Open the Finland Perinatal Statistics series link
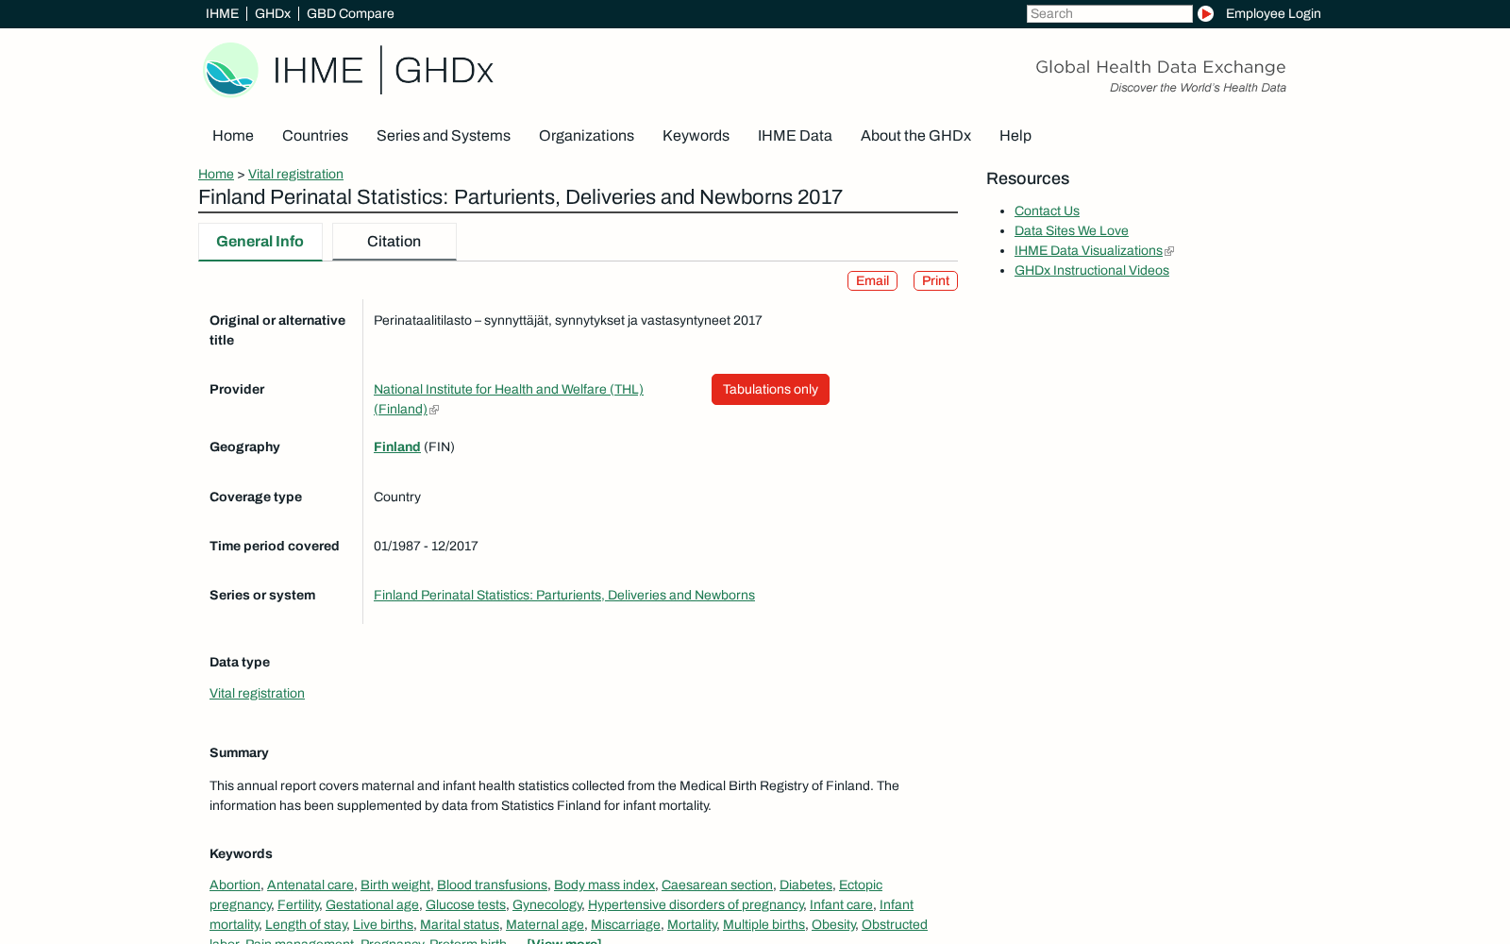The image size is (1510, 944). point(564,596)
